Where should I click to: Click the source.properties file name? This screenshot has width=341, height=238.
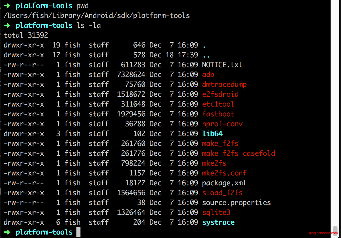(236, 203)
